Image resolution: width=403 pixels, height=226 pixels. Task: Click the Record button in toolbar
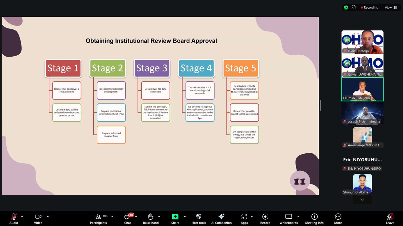pyautogui.click(x=265, y=218)
